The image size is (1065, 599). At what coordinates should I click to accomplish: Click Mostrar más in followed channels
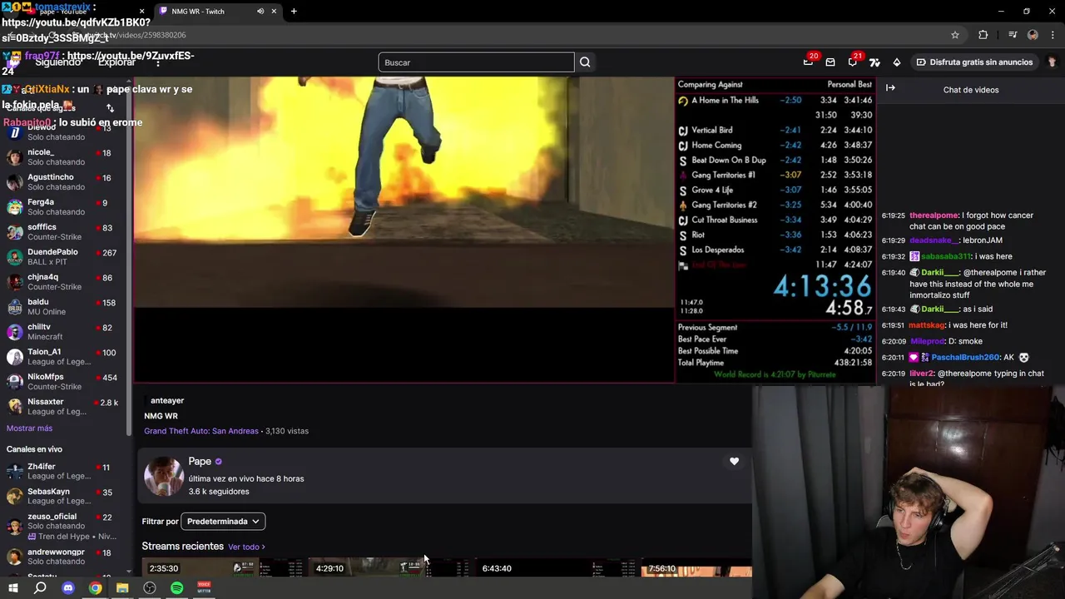(x=29, y=428)
